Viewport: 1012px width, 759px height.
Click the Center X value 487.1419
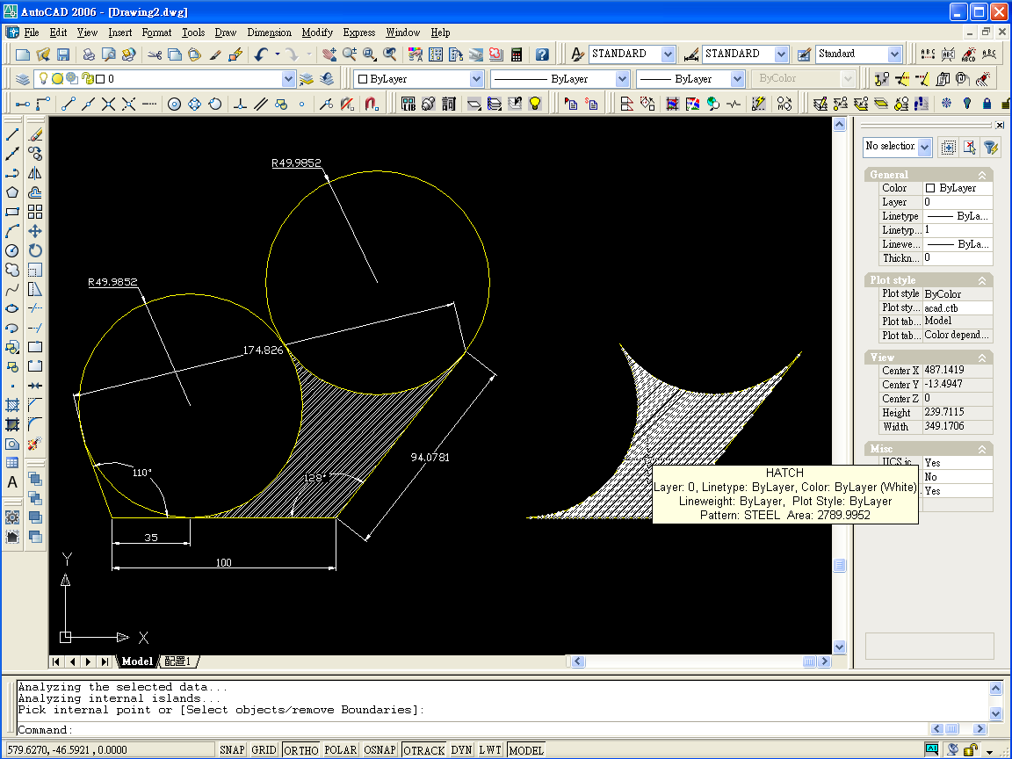coord(958,370)
